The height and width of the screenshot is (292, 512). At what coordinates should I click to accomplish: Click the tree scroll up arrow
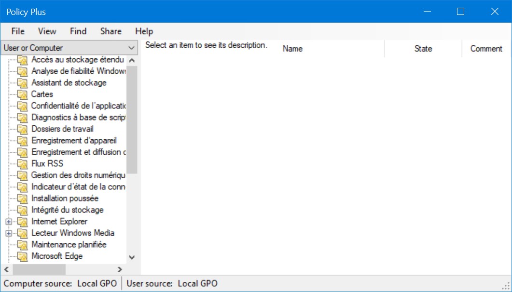coord(132,60)
